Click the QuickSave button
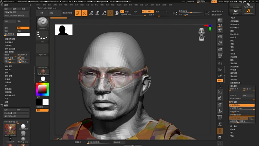This screenshot has width=259, height=146. point(190,2)
